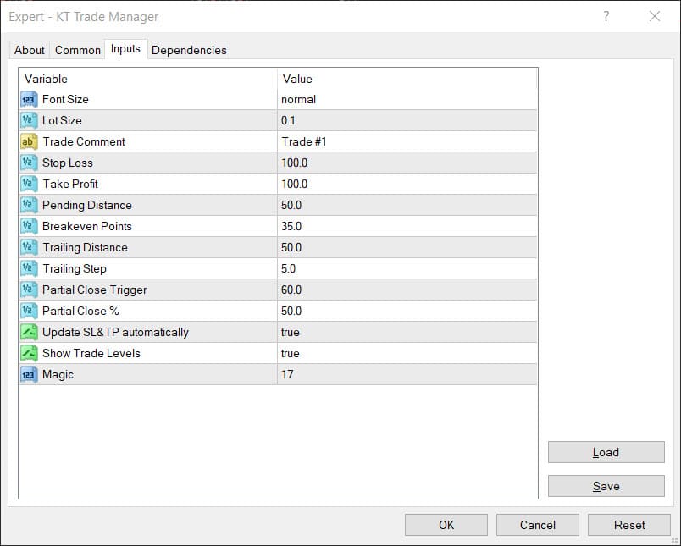The image size is (681, 546).
Task: Edit the Partial Close % value 50.0
Action: tap(407, 311)
